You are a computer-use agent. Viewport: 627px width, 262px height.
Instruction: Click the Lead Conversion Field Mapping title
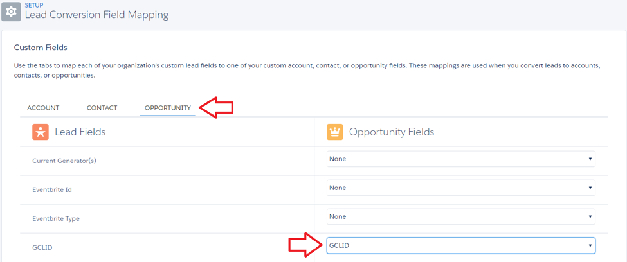pos(96,15)
